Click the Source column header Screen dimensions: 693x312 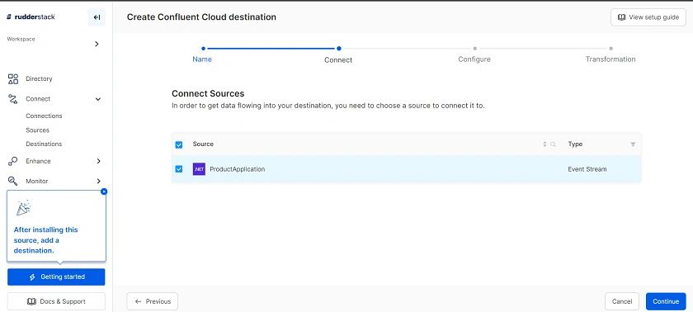pyautogui.click(x=203, y=144)
